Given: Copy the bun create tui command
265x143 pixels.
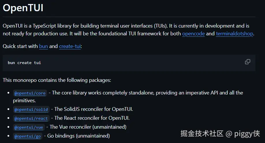Looking at the screenshot, I should pyautogui.click(x=247, y=62).
